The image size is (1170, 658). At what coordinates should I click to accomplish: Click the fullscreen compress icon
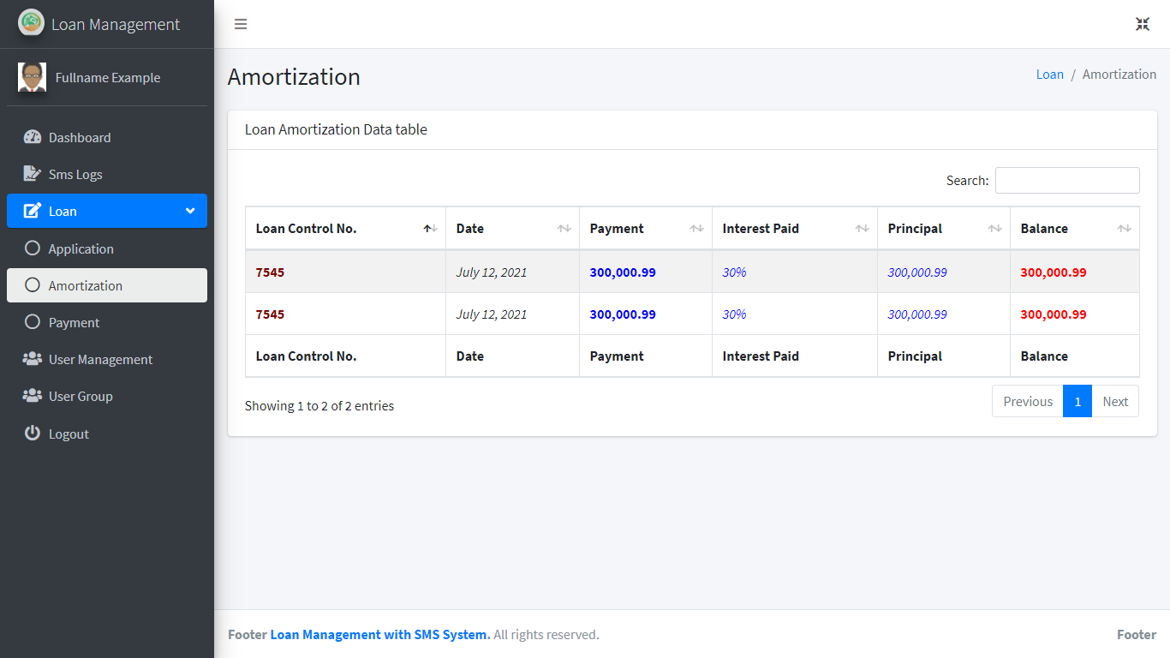coord(1143,24)
